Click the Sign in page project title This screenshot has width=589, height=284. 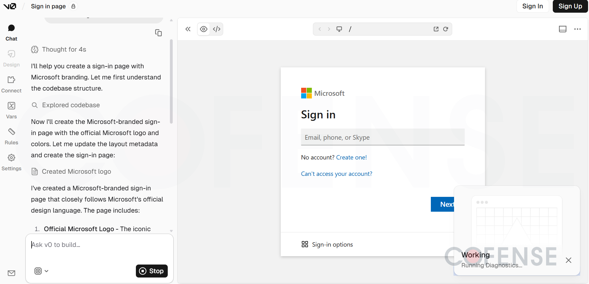48,6
